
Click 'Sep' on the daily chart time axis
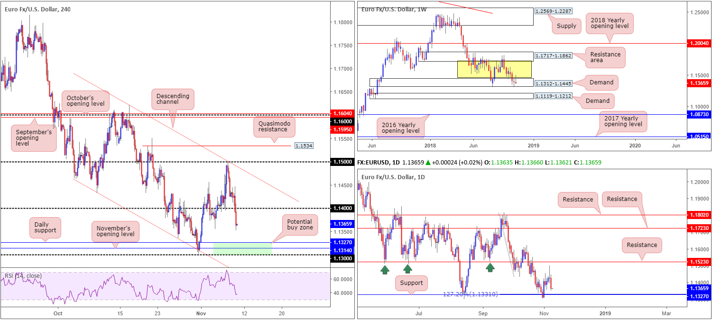coord(483,313)
